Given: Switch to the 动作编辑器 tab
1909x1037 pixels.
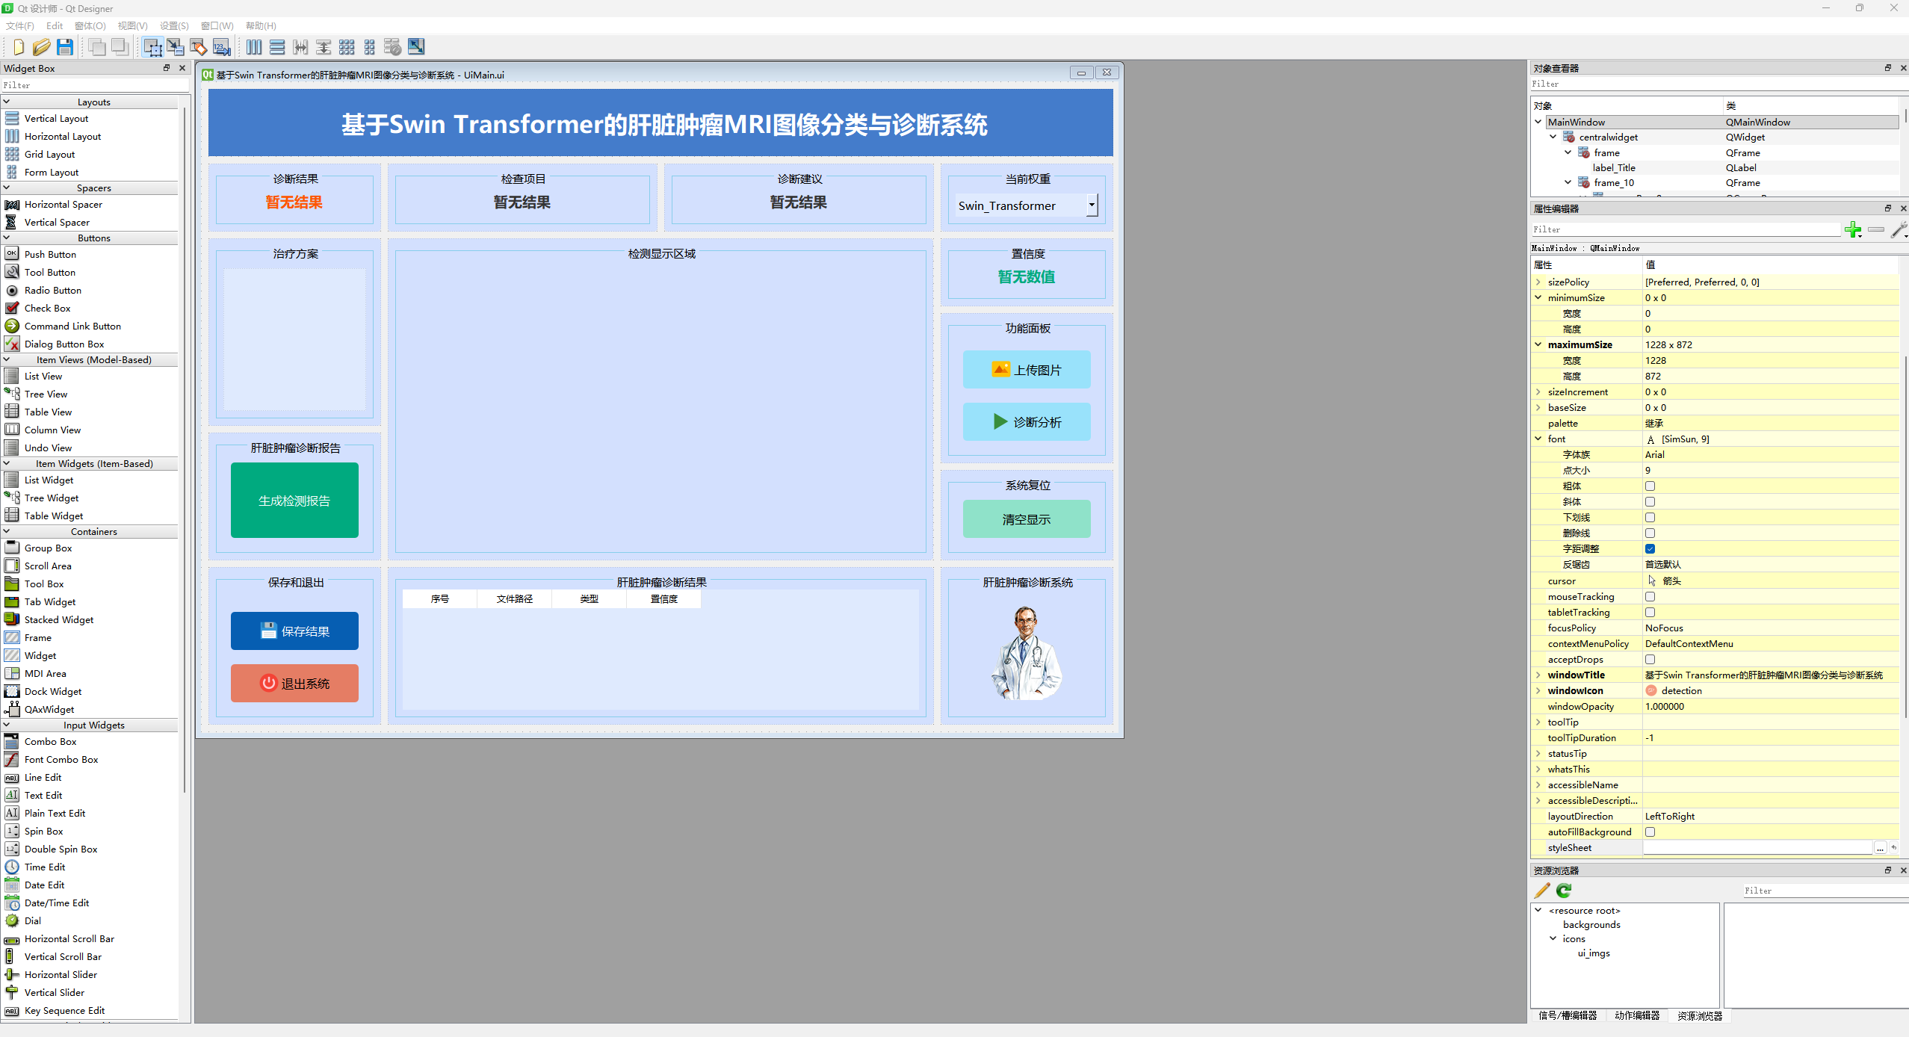Looking at the screenshot, I should point(1636,1015).
